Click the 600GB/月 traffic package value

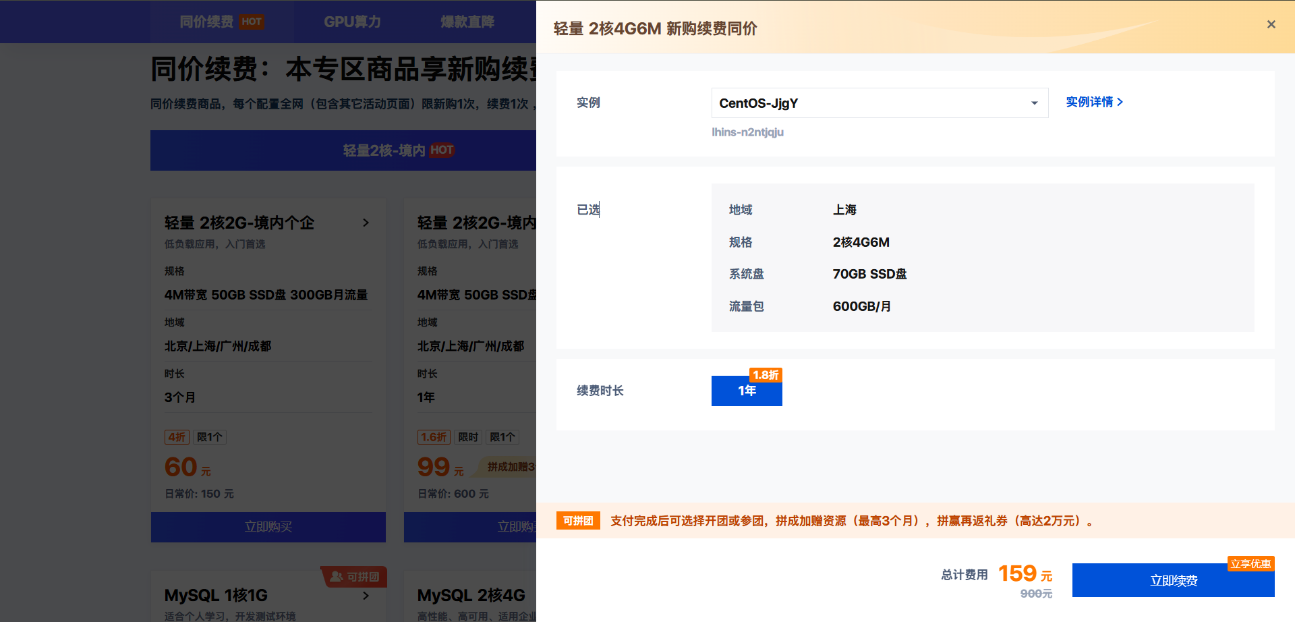(862, 306)
